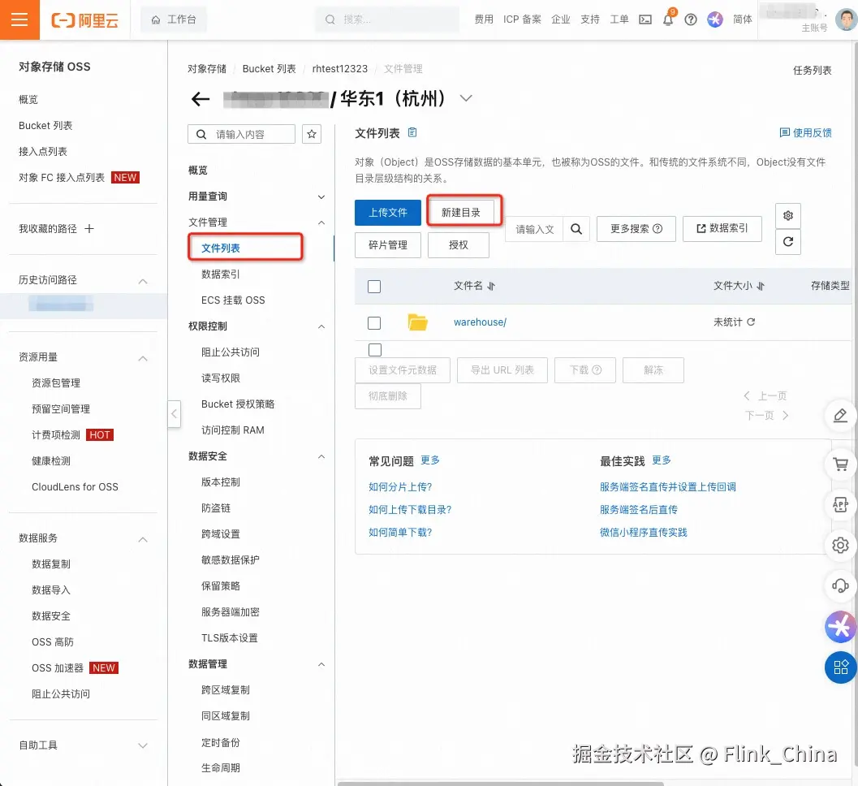Open the 使用反馈 link

pos(805,132)
